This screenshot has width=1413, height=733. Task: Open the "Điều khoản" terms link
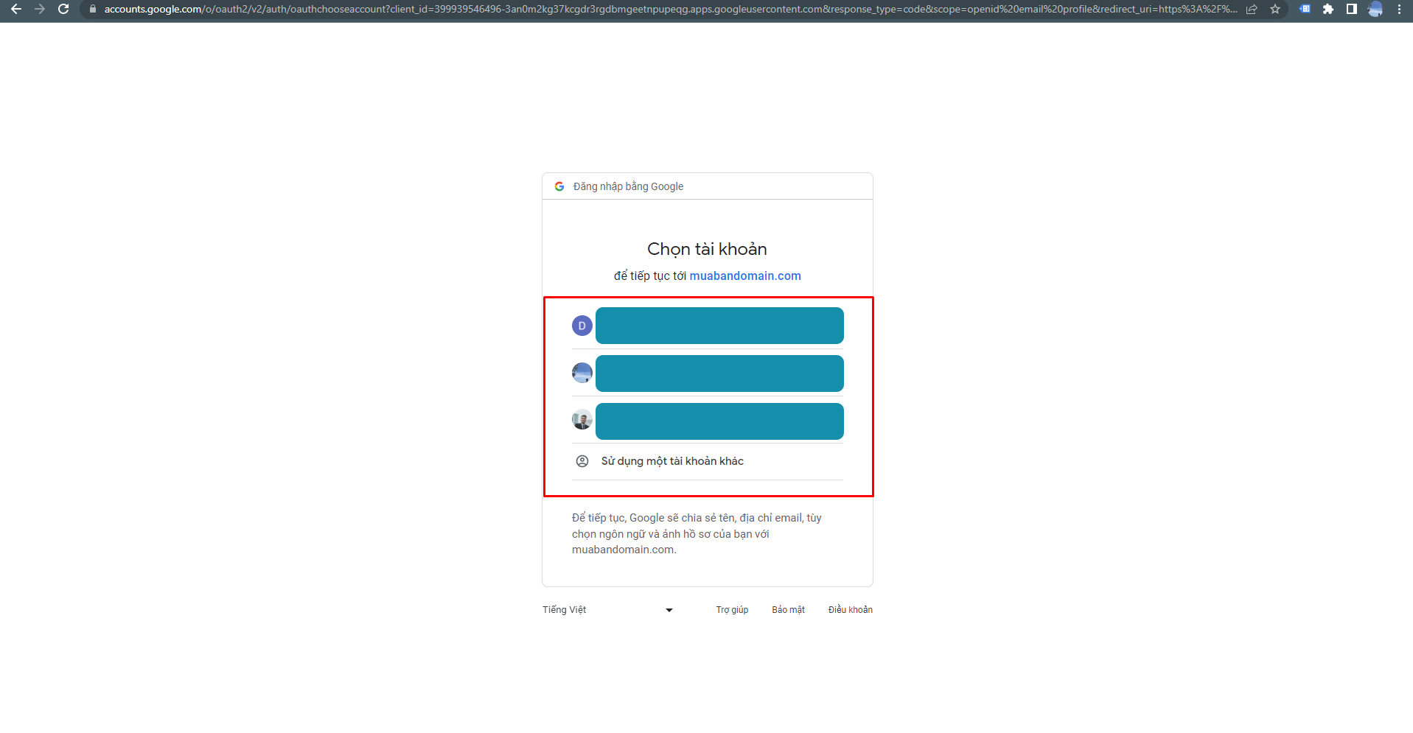pyautogui.click(x=850, y=610)
